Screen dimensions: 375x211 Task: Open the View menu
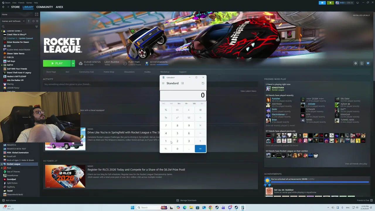click(x=14, y=3)
